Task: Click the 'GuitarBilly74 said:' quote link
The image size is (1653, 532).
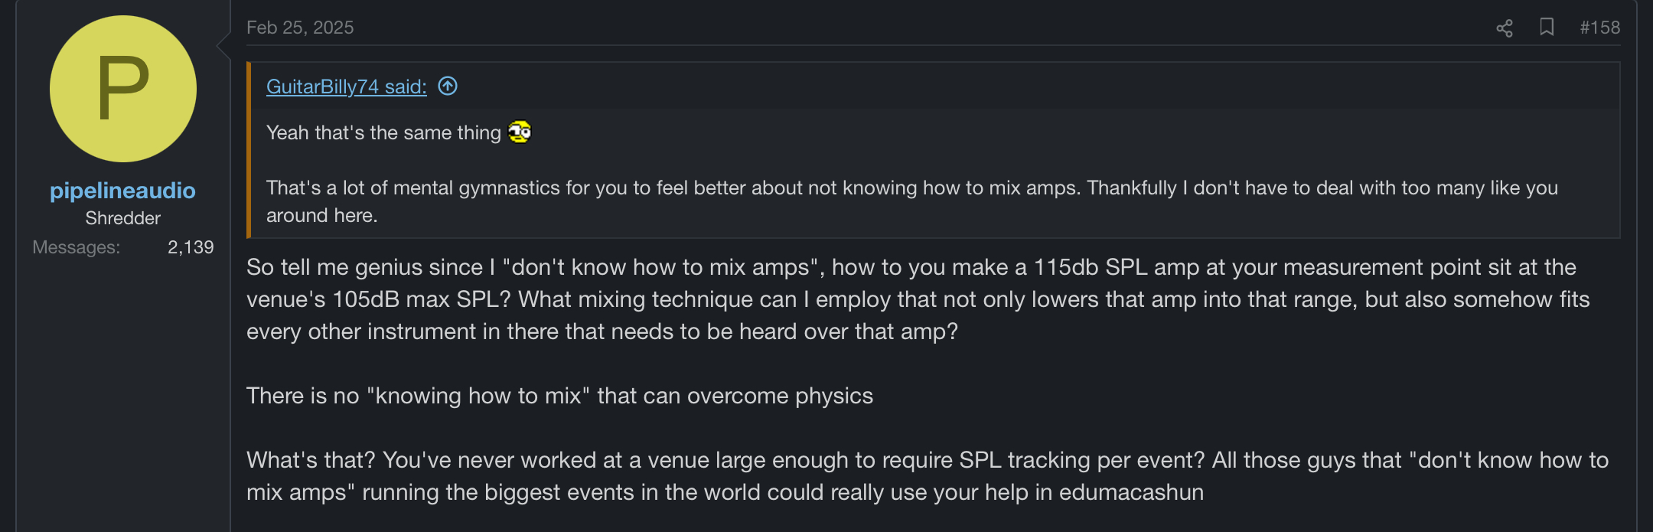Action: pos(346,86)
